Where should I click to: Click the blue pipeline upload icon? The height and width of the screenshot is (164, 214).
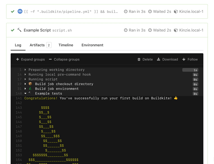click(x=20, y=11)
